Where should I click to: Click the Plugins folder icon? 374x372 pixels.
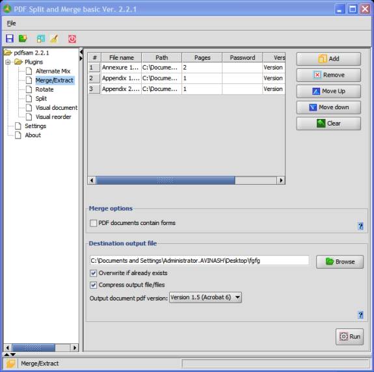pos(18,62)
